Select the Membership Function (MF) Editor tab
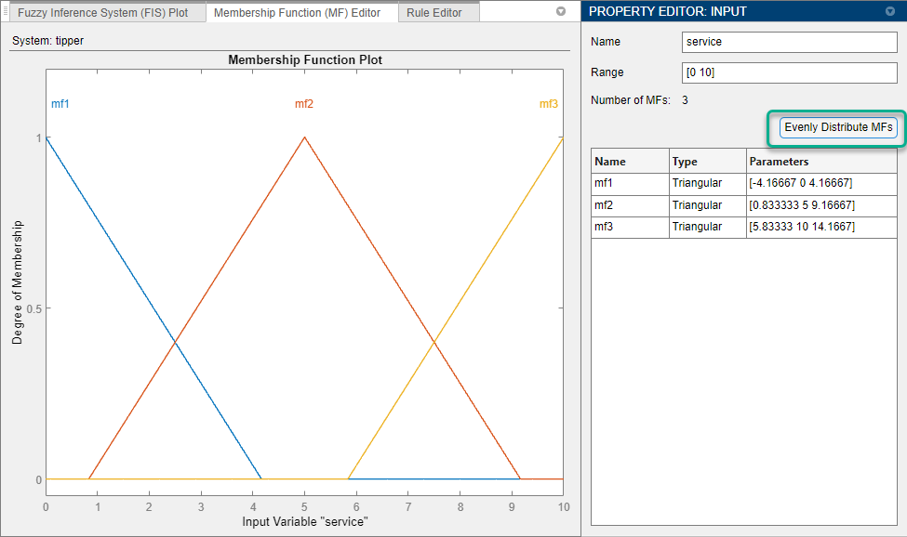907x537 pixels. tap(301, 12)
